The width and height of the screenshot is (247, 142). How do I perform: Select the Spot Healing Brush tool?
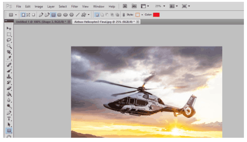click(x=9, y=65)
